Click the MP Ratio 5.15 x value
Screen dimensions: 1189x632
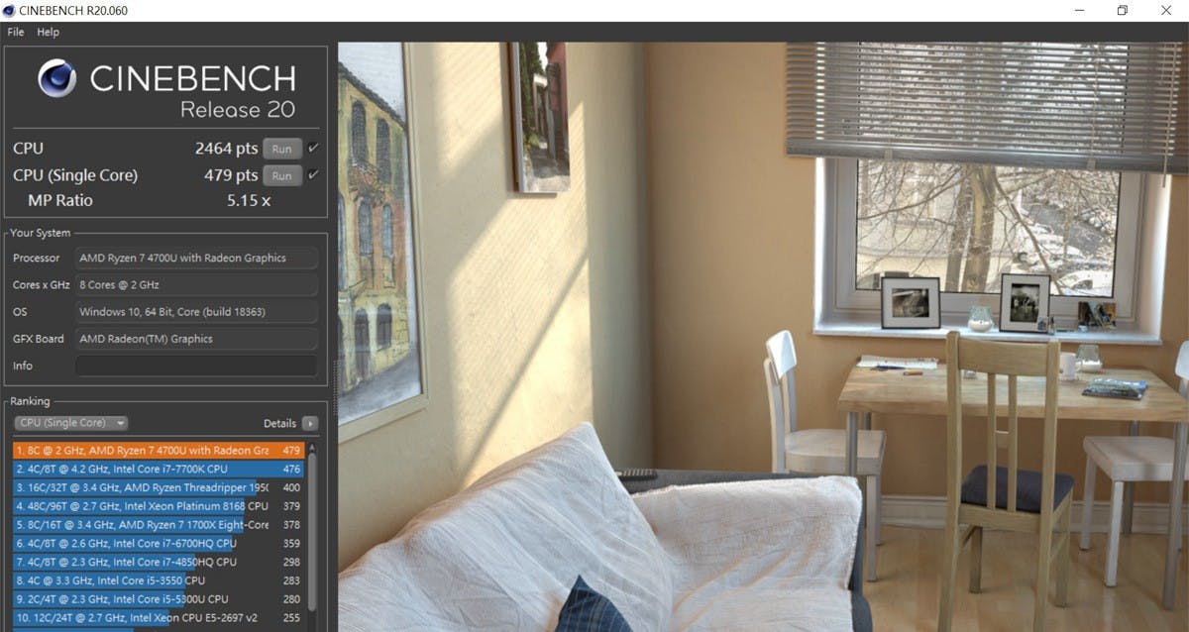(249, 200)
